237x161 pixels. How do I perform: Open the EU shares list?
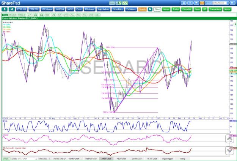[x=90, y=9]
